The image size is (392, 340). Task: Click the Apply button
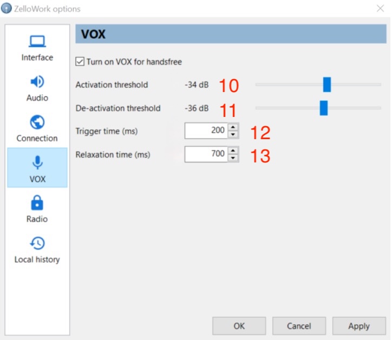click(359, 326)
